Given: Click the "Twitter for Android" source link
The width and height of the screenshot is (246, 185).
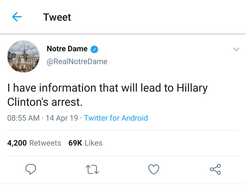Looking at the screenshot, I should tap(116, 118).
